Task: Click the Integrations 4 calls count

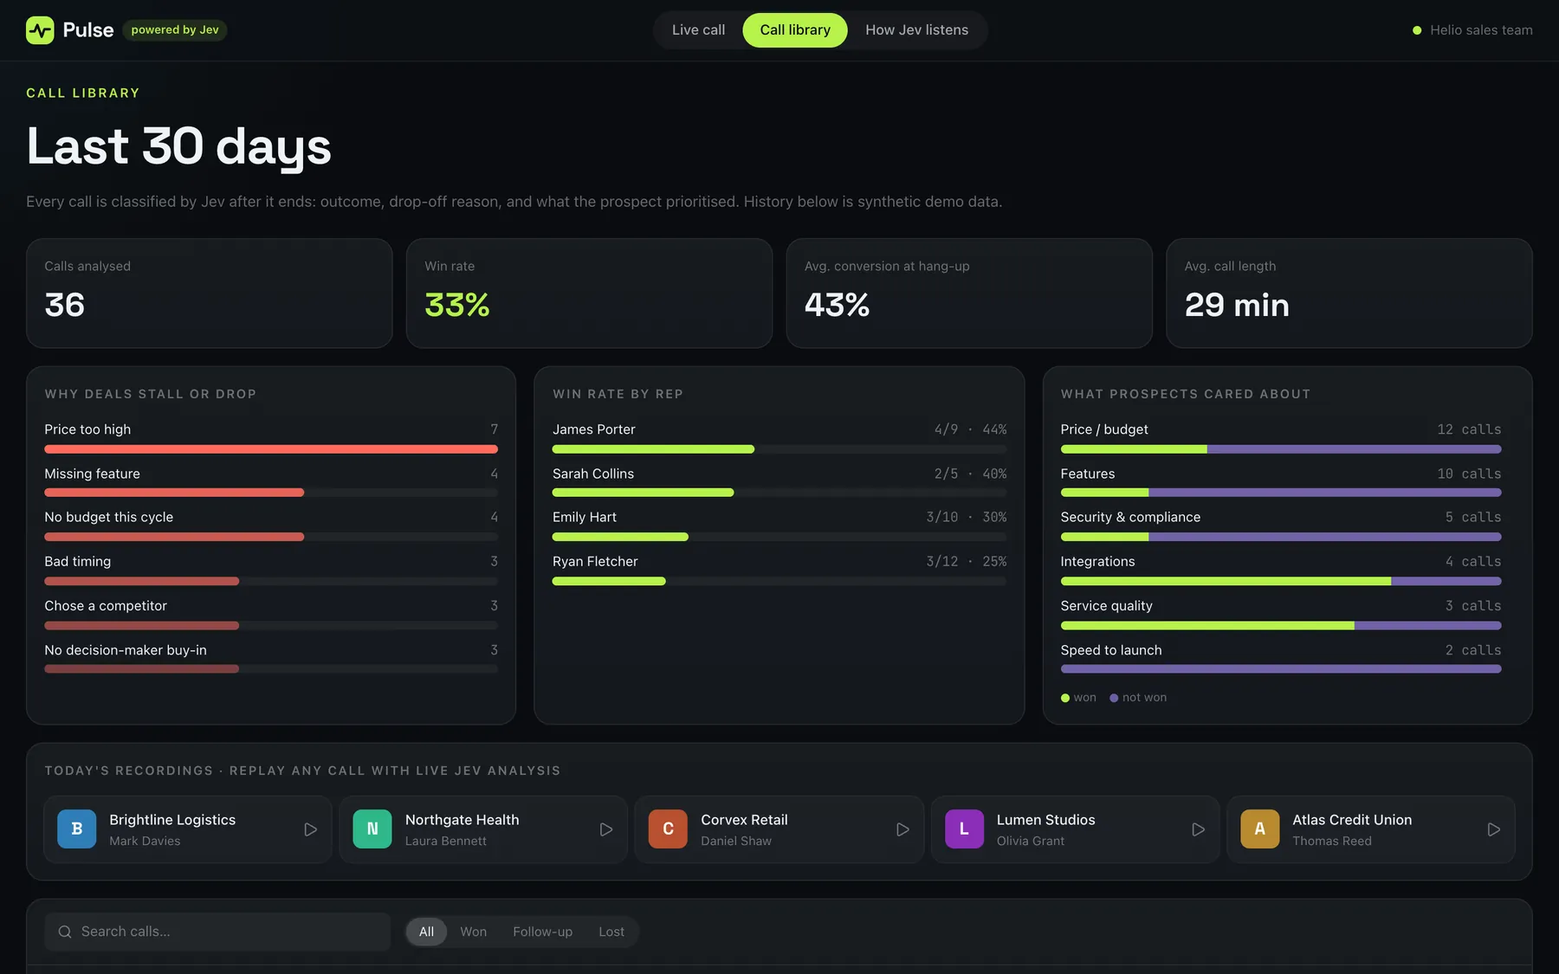Action: coord(1473,561)
